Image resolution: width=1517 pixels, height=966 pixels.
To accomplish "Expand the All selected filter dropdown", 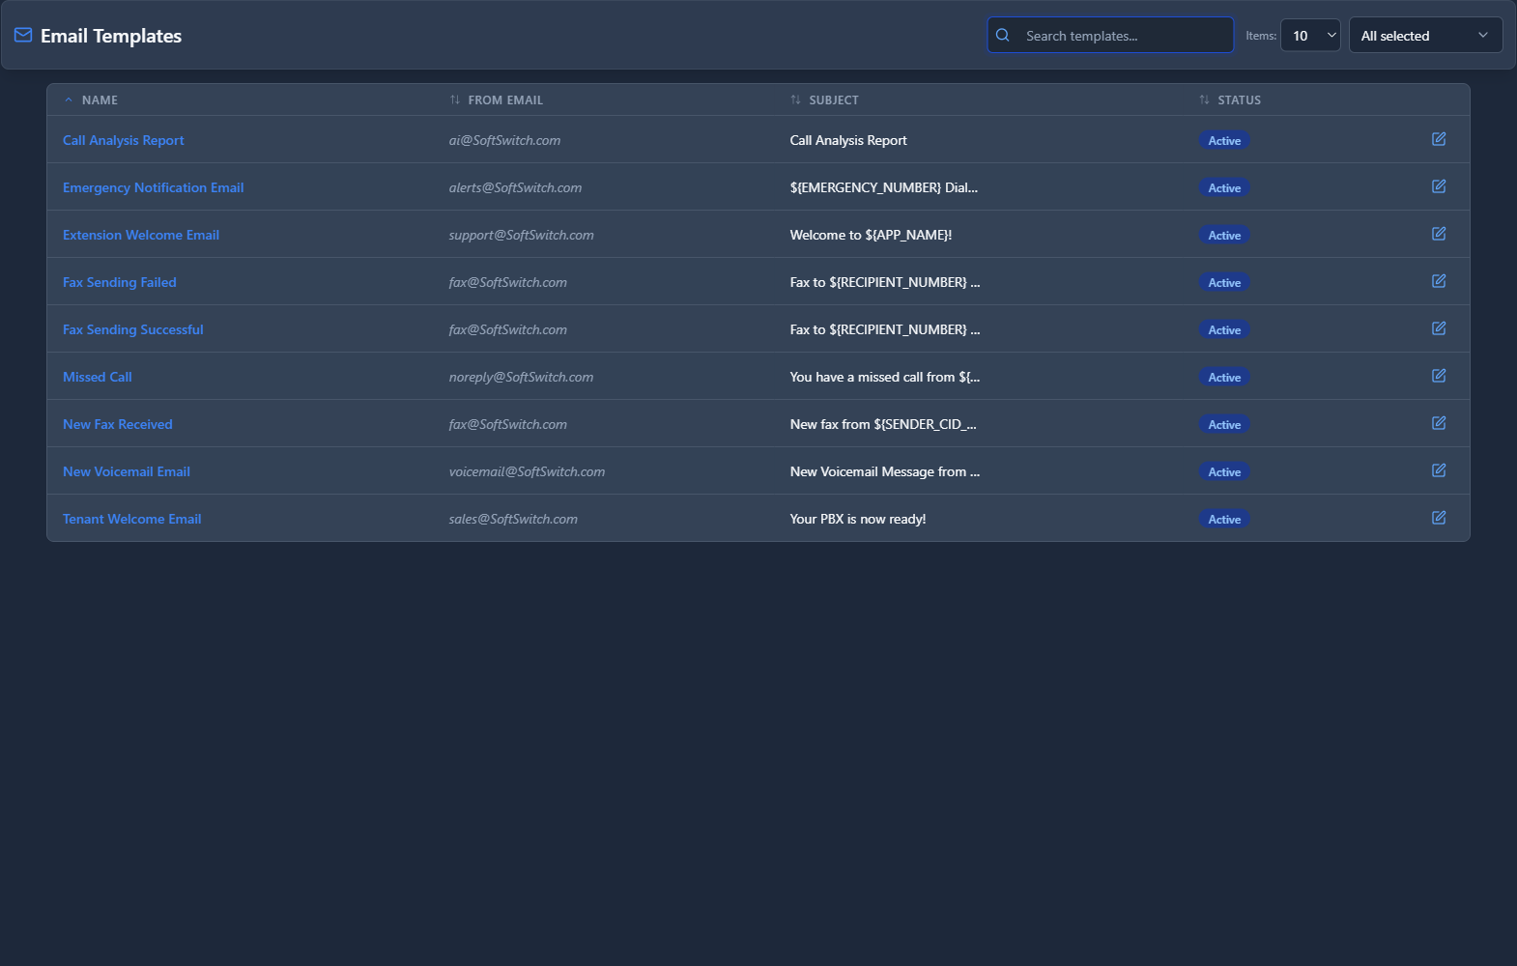I will point(1425,36).
